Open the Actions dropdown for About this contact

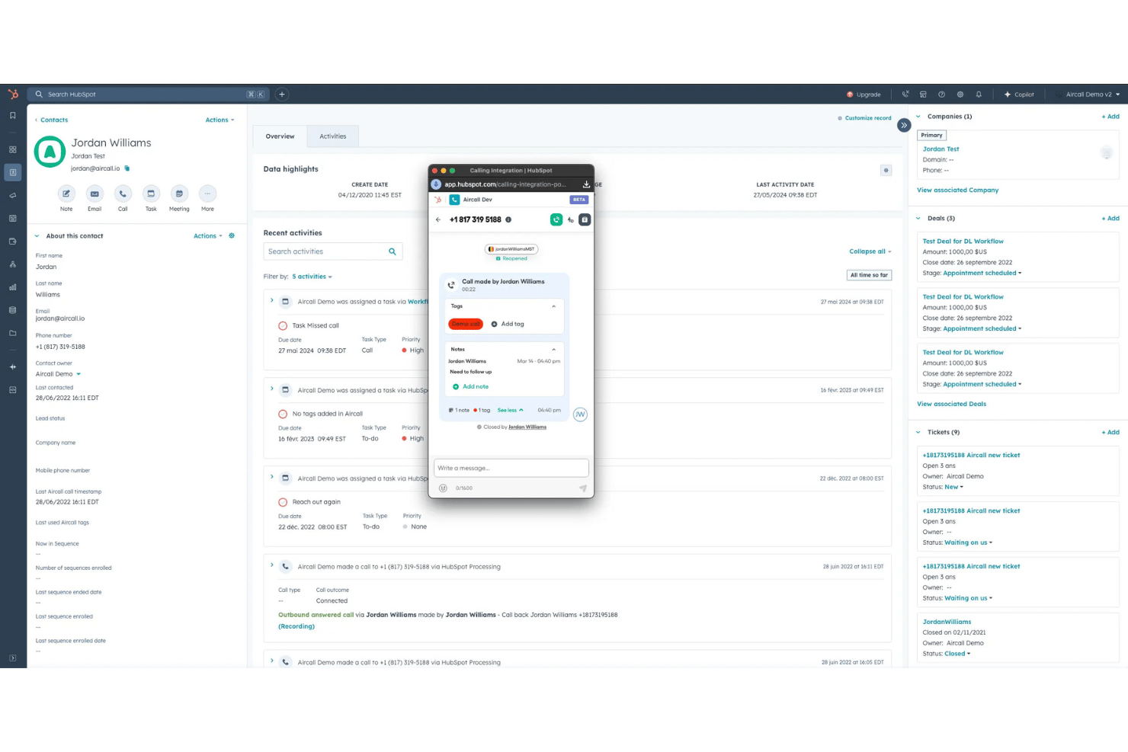point(208,235)
